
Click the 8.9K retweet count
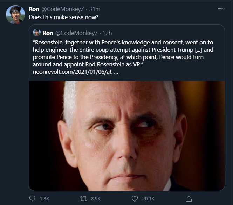[96, 199]
